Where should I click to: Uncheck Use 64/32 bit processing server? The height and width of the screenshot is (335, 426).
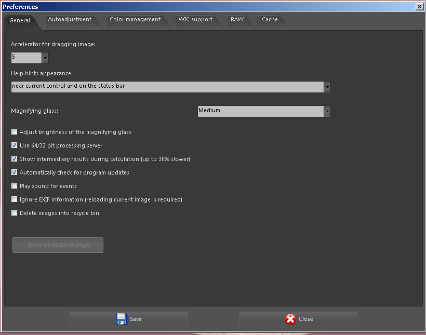14,145
